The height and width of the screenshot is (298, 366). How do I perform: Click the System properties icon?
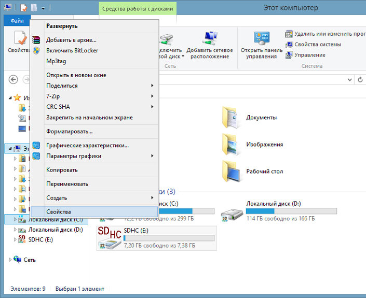pyautogui.click(x=289, y=44)
